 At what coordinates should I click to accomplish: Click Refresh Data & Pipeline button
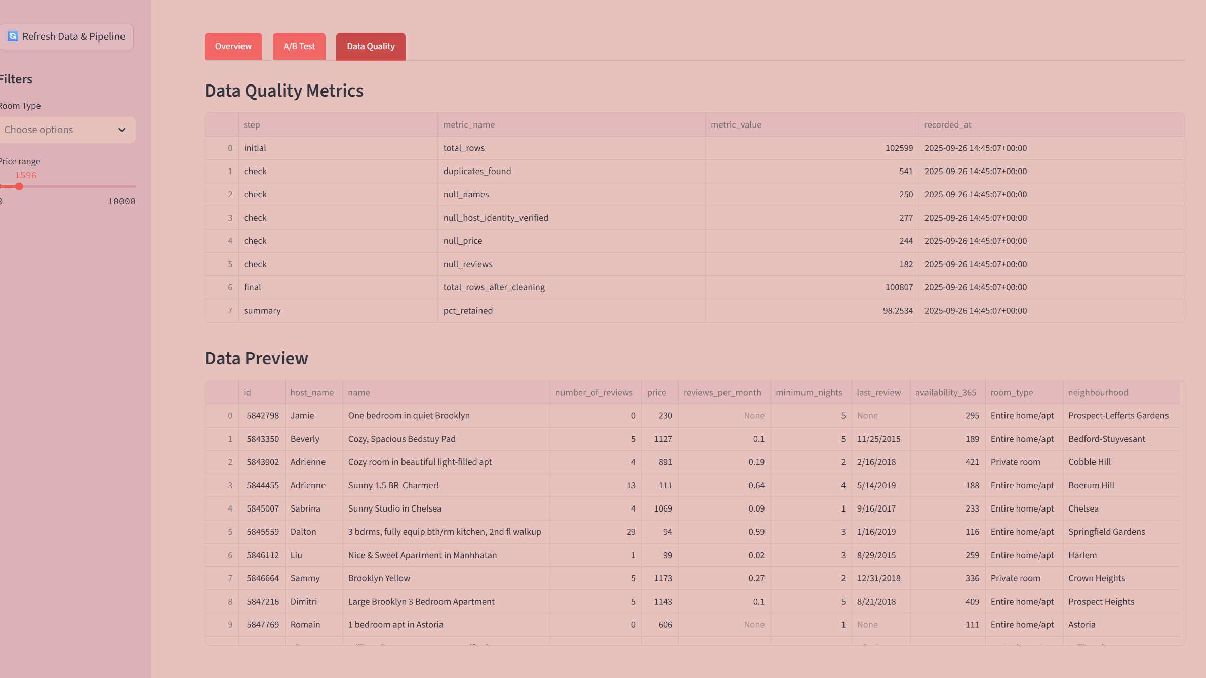click(x=66, y=36)
